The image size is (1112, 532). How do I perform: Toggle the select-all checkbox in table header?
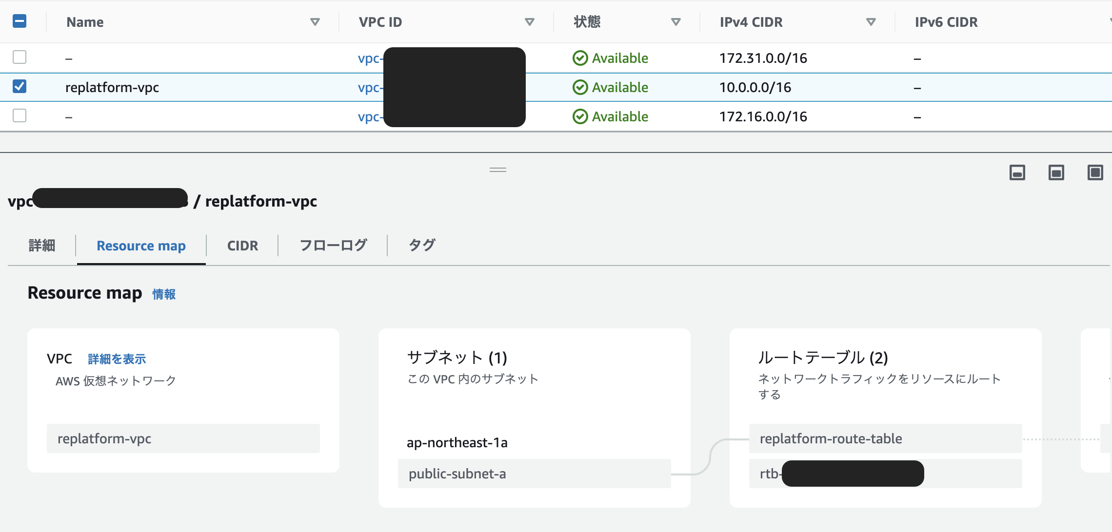pyautogui.click(x=20, y=21)
